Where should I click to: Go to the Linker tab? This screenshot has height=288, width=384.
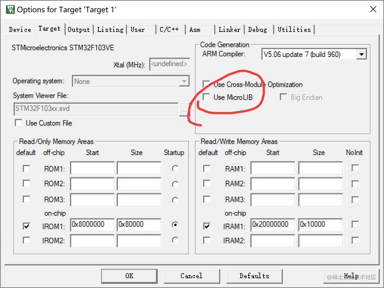click(229, 29)
